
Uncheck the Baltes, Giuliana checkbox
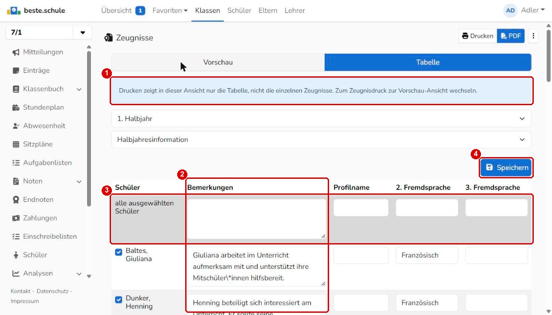click(x=119, y=252)
